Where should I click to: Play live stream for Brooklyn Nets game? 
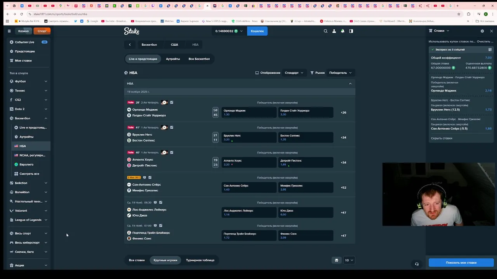[x=164, y=127]
